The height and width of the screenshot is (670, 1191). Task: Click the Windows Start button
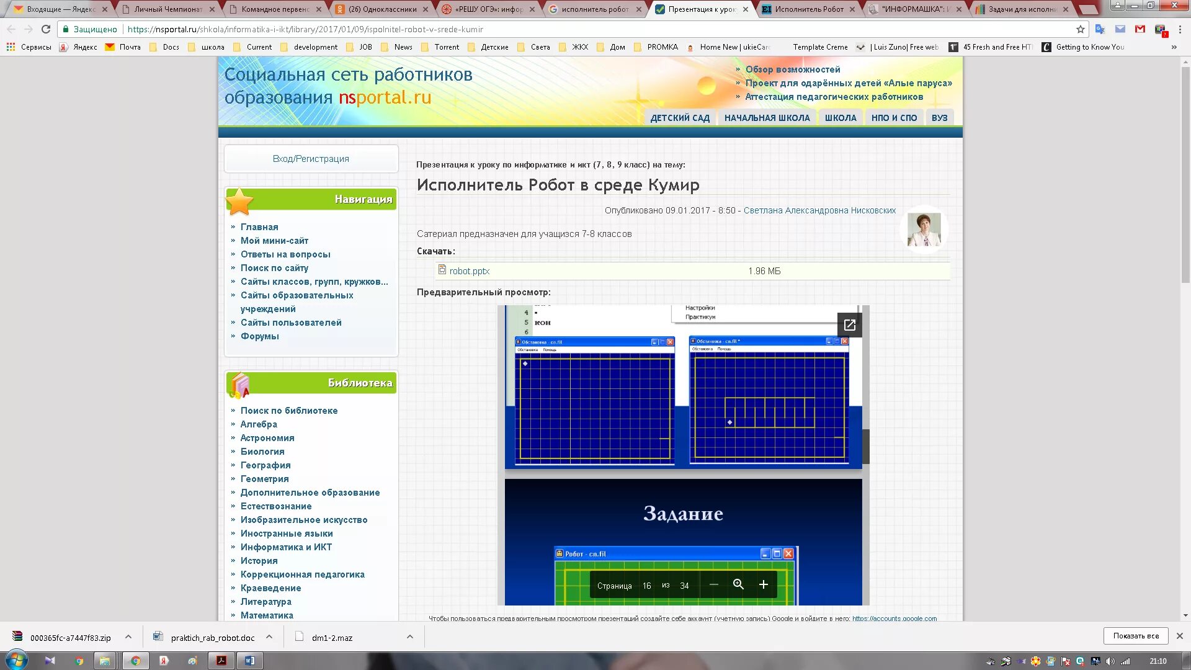click(x=17, y=661)
